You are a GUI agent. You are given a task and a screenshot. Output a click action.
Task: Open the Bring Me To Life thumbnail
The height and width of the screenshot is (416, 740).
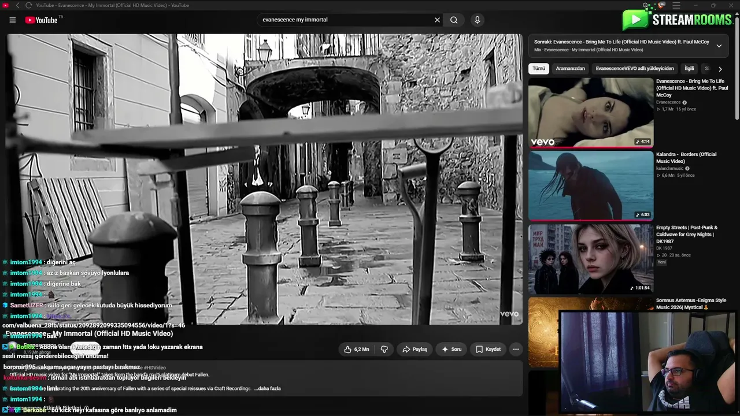pos(590,113)
